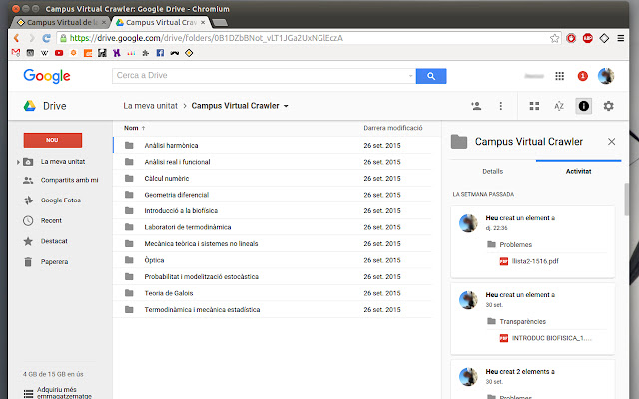Toggle the info details panel

click(x=583, y=106)
